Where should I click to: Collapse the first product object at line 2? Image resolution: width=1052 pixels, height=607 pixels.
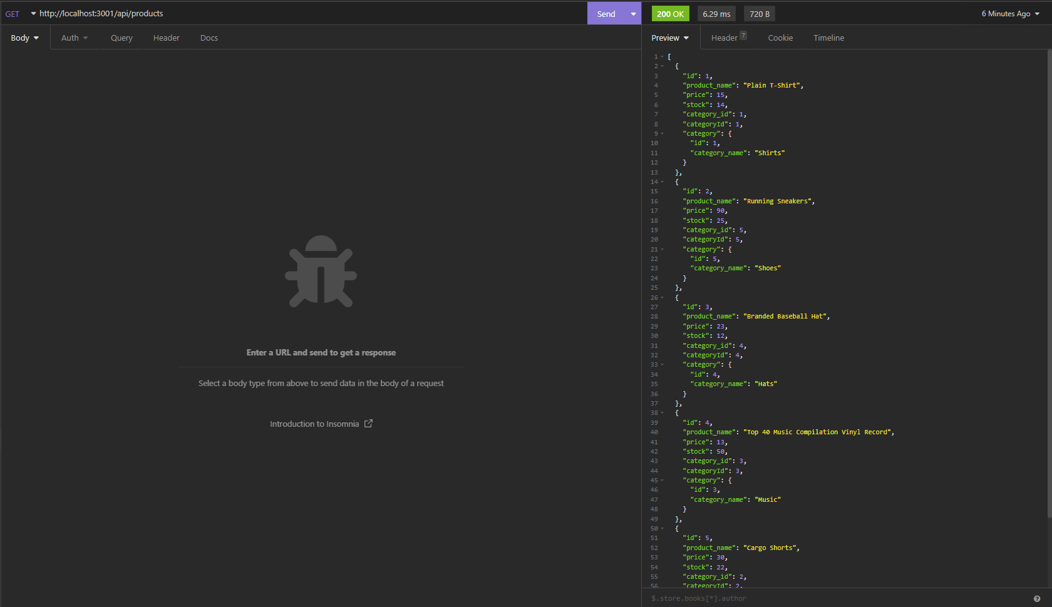click(x=663, y=66)
